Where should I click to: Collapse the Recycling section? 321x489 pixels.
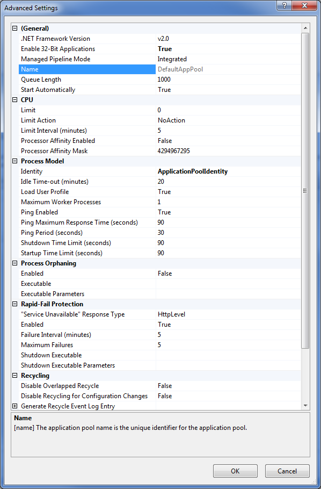(x=14, y=376)
